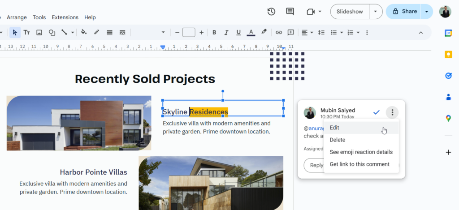459x210 pixels.
Task: Start the Slideshow
Action: tap(350, 12)
